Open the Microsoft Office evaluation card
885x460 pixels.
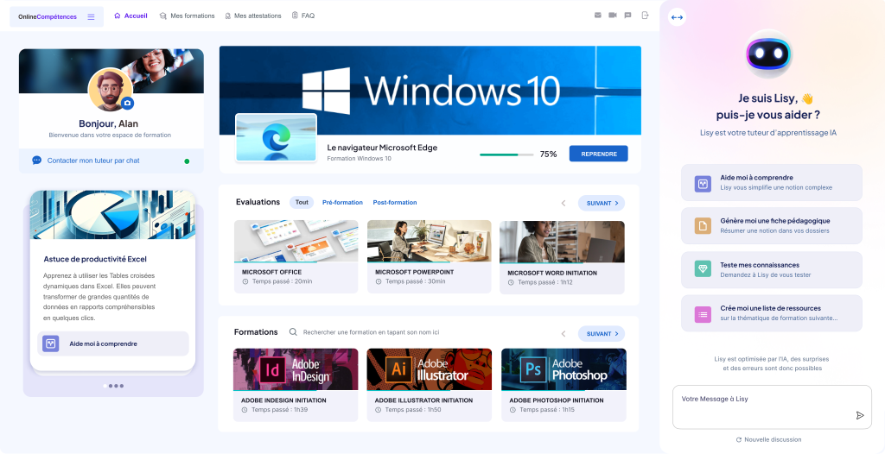pos(296,256)
